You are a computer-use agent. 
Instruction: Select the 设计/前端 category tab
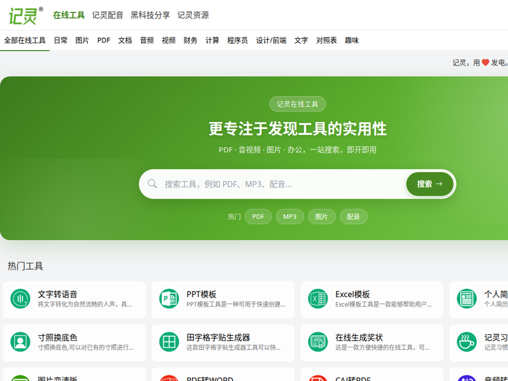pyautogui.click(x=271, y=41)
